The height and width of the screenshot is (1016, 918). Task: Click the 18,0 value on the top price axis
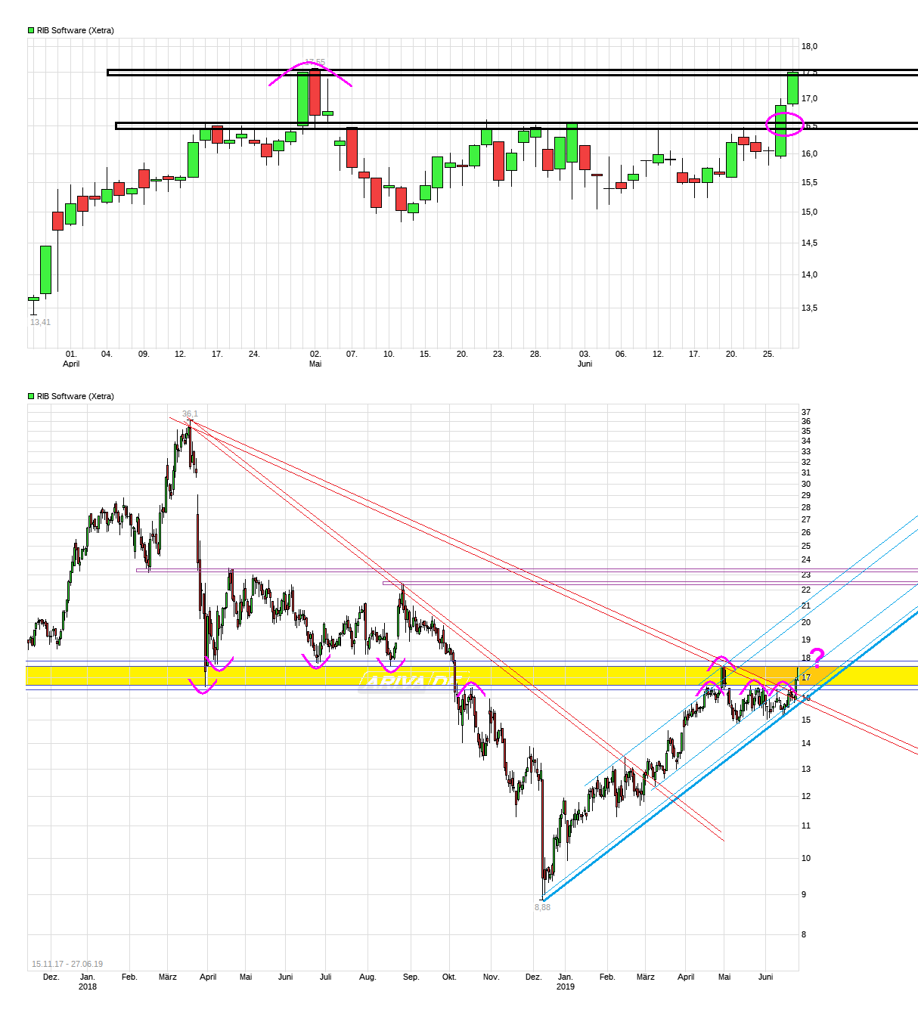tap(809, 46)
